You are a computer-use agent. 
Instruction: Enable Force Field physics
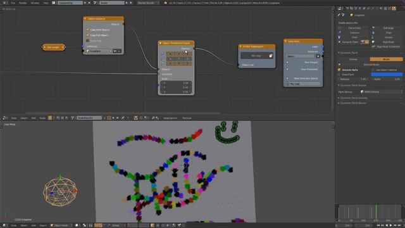point(354,28)
